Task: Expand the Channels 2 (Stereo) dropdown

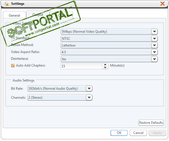Action: 89,98
